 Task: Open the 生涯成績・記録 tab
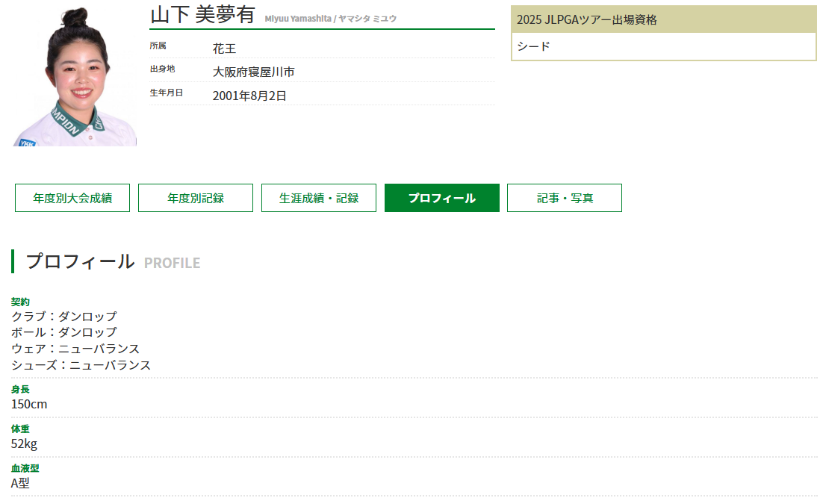319,198
